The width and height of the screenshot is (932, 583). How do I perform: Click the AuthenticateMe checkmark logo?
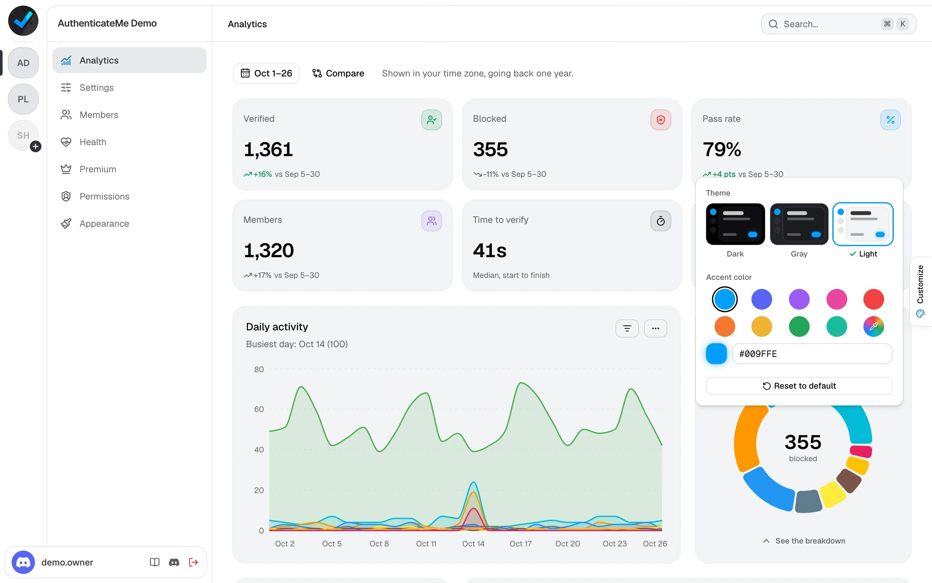point(23,21)
